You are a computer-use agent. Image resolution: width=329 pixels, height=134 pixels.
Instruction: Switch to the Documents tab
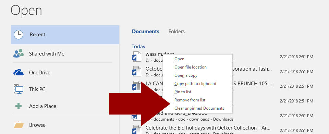[x=146, y=32]
